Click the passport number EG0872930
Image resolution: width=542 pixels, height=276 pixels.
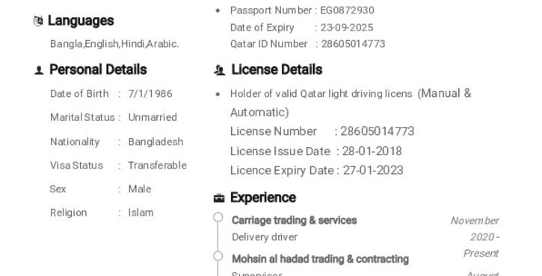point(348,10)
